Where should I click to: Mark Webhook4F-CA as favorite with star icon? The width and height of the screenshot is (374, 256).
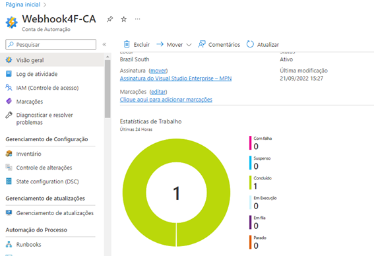click(123, 19)
